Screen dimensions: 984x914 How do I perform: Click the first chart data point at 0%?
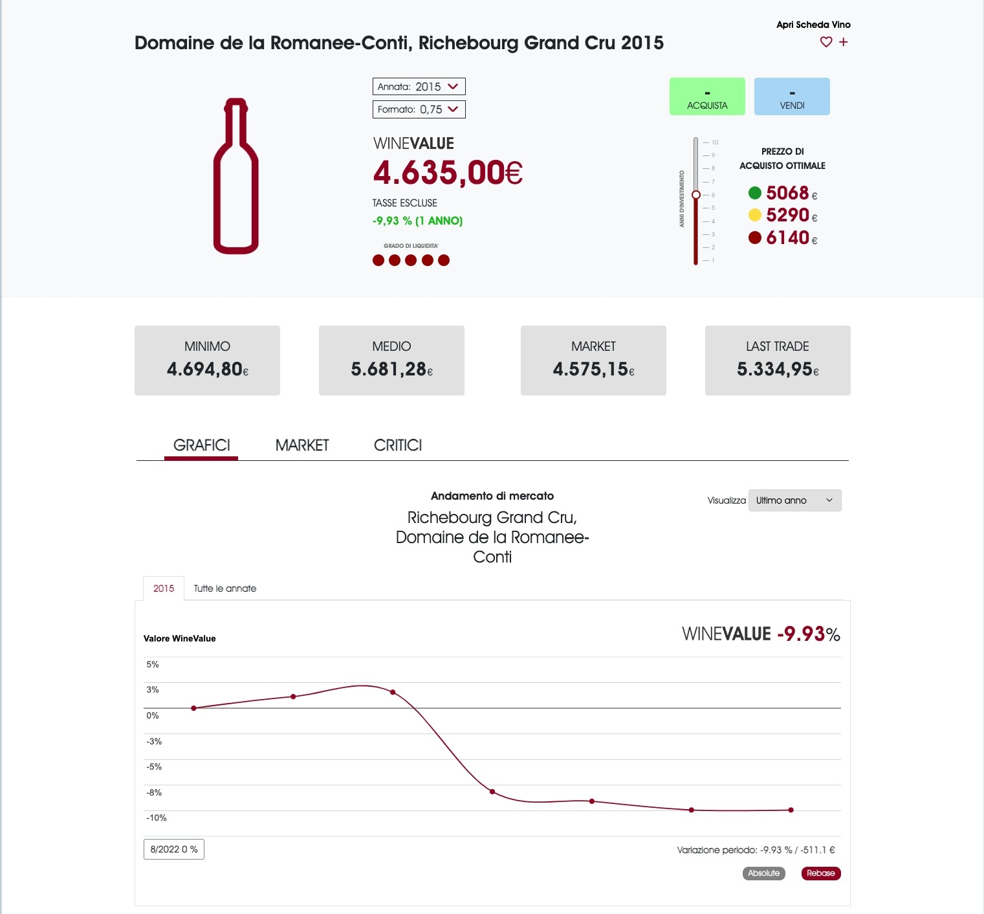pos(193,708)
